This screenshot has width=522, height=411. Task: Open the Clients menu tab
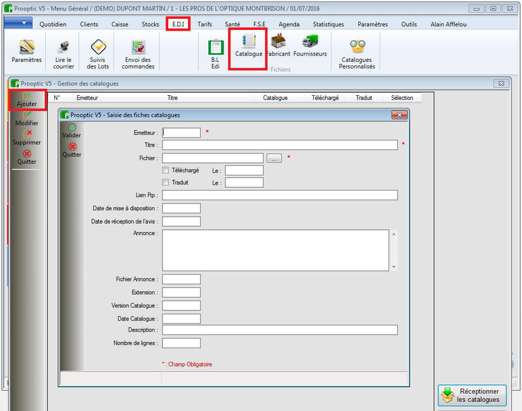click(x=89, y=24)
